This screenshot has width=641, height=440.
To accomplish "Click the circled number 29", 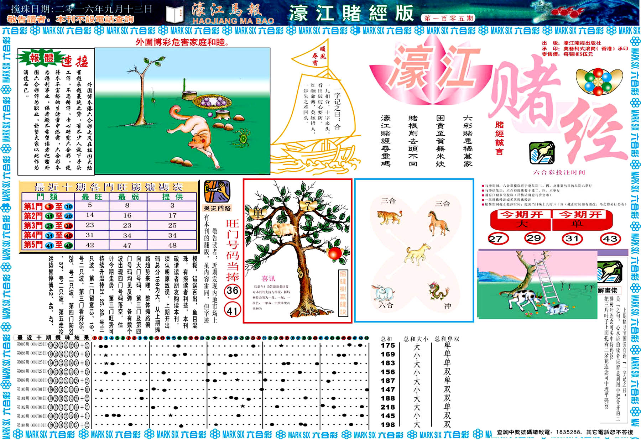I will [x=534, y=238].
